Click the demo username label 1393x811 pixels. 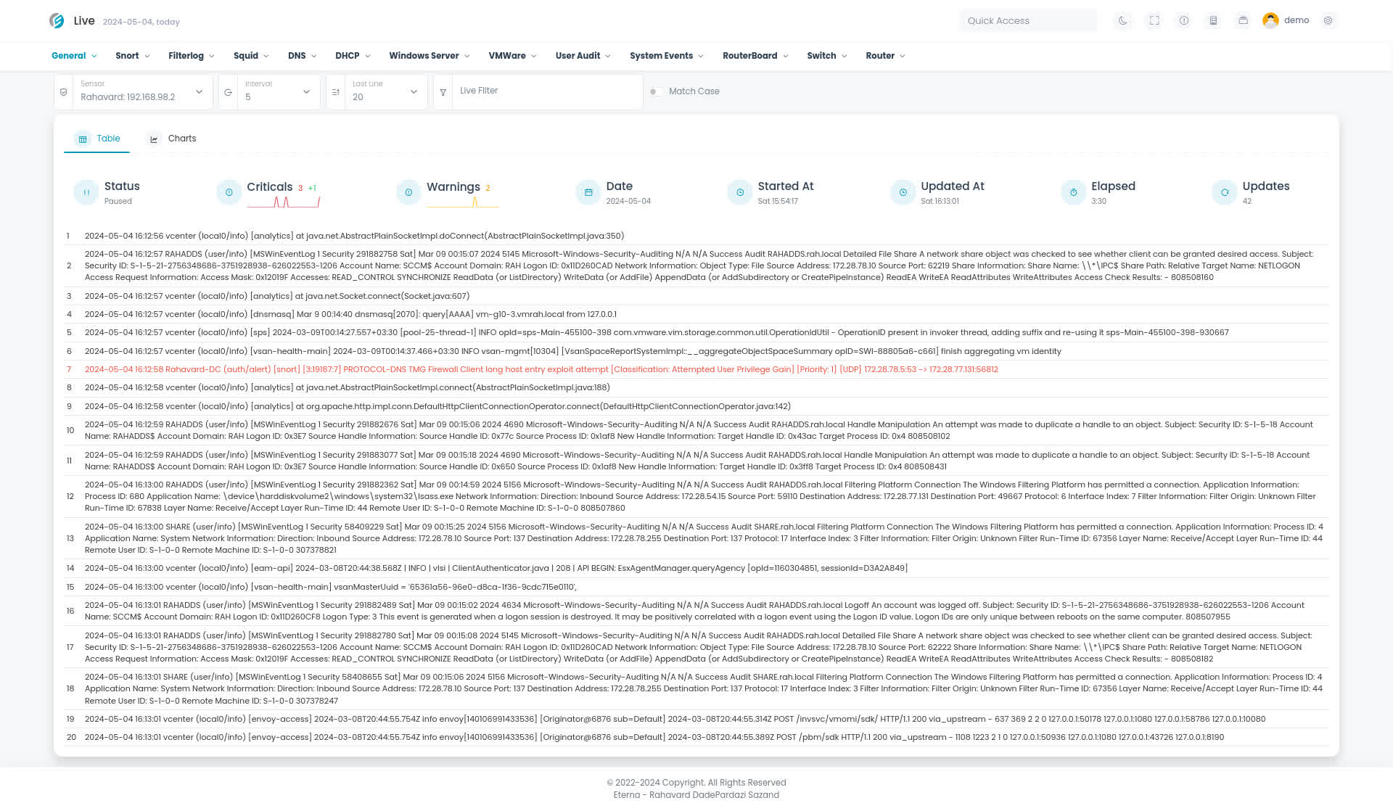click(1297, 20)
